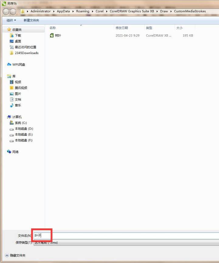This screenshot has width=219, height=263.
Task: Open the 腾讯视频 library
Action: pyautogui.click(x=21, y=88)
